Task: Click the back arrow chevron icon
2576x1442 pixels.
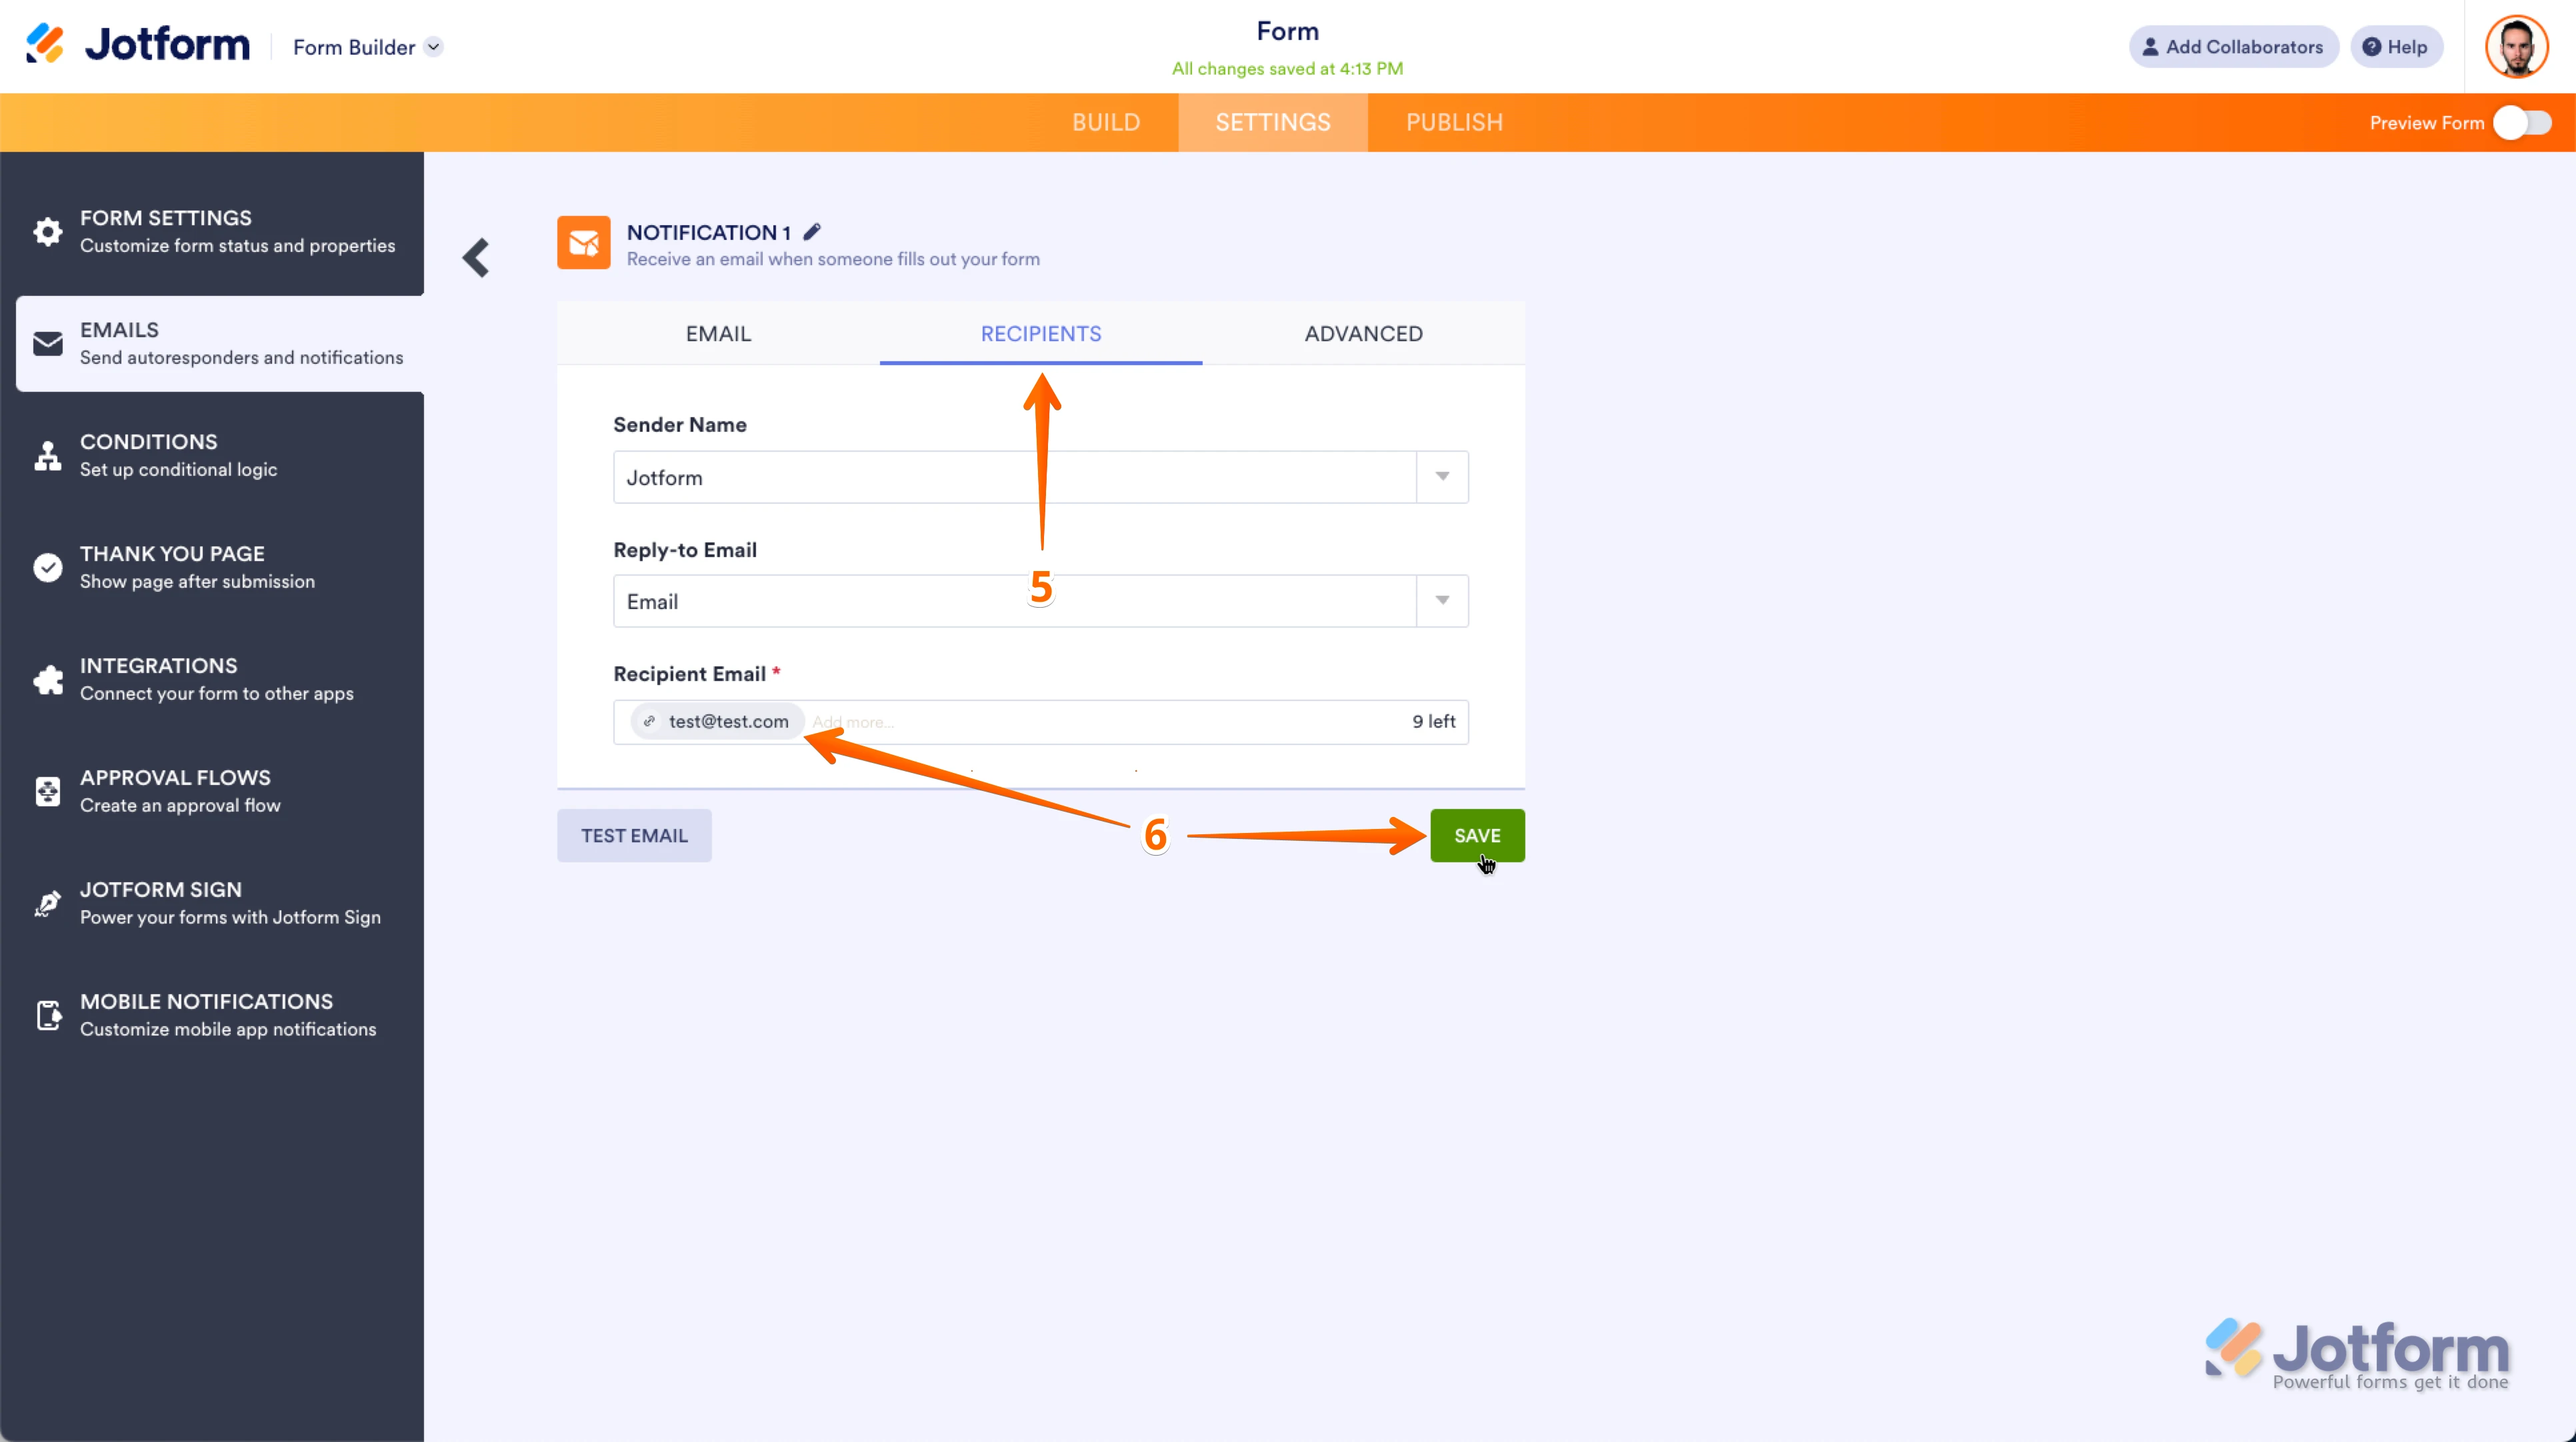Action: (x=476, y=258)
